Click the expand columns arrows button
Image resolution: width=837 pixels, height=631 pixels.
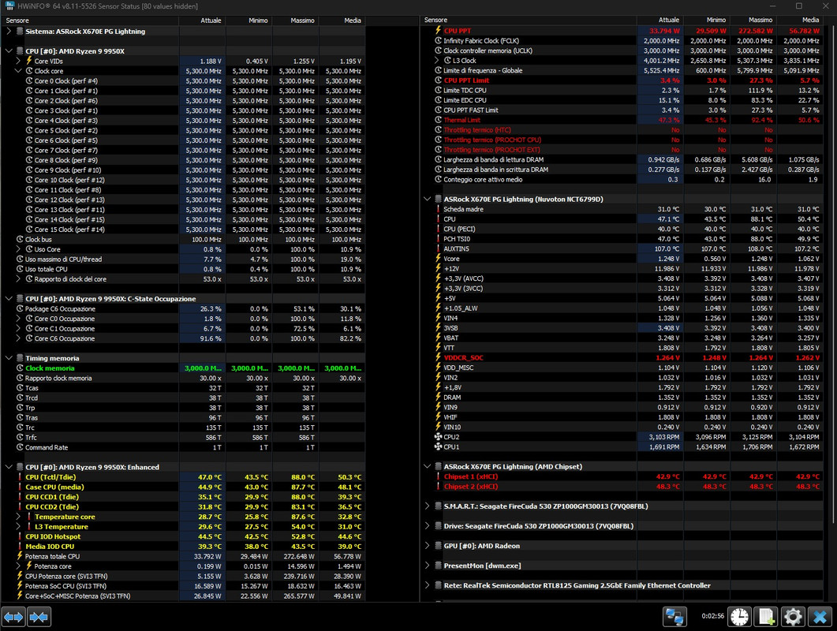tap(13, 617)
